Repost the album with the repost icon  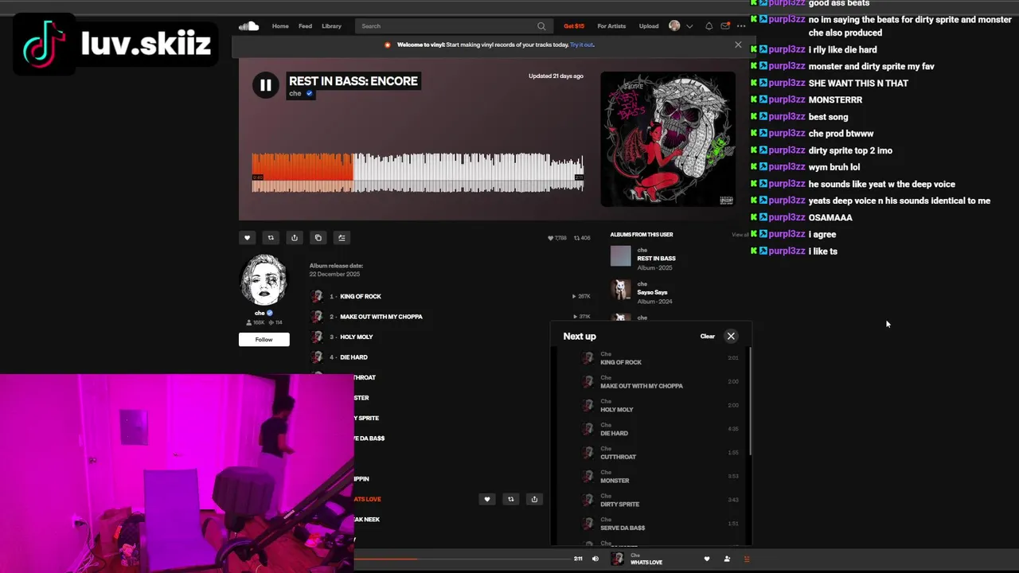point(271,238)
